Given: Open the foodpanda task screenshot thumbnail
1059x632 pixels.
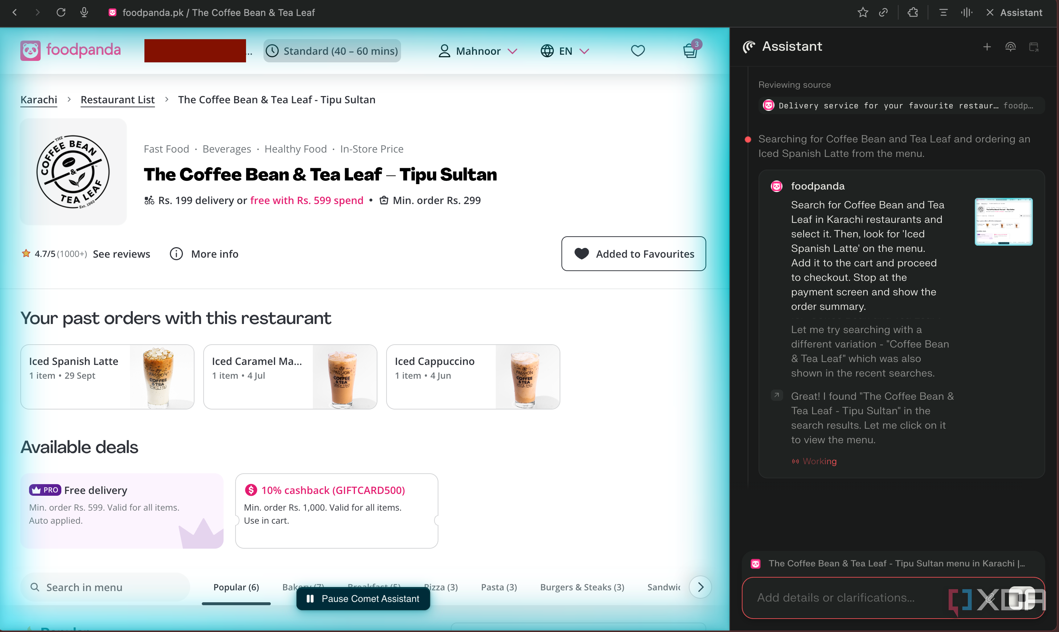Looking at the screenshot, I should [1003, 221].
